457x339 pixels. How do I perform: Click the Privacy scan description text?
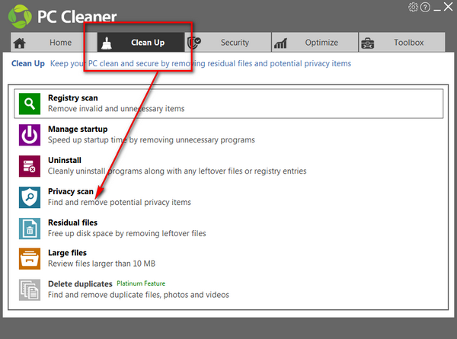(x=120, y=203)
